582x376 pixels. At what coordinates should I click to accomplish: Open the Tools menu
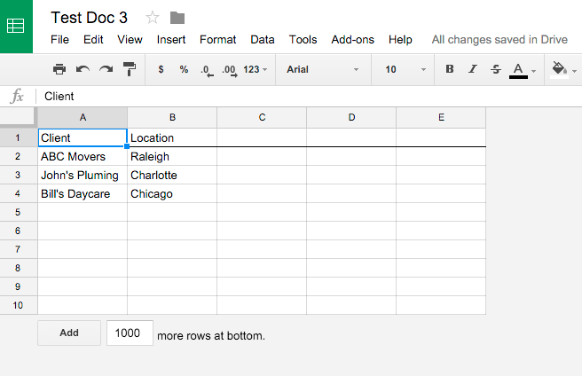pyautogui.click(x=303, y=39)
